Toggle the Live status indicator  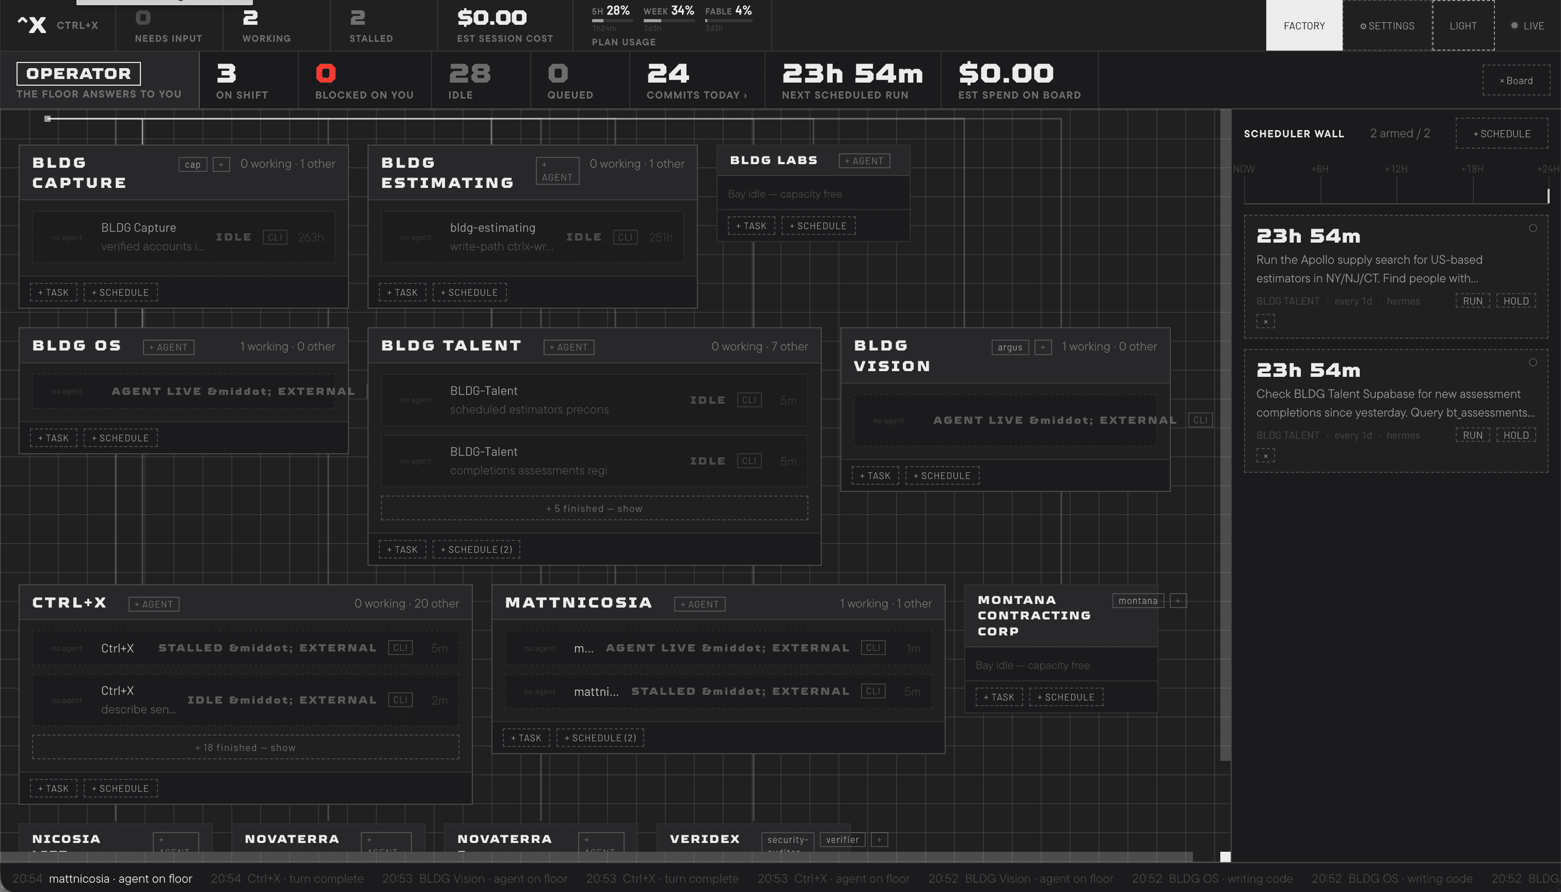(x=1527, y=26)
